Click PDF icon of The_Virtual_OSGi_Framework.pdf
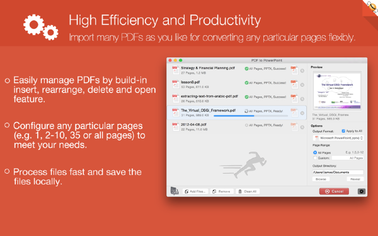This screenshot has width=378, height=236. 176,113
